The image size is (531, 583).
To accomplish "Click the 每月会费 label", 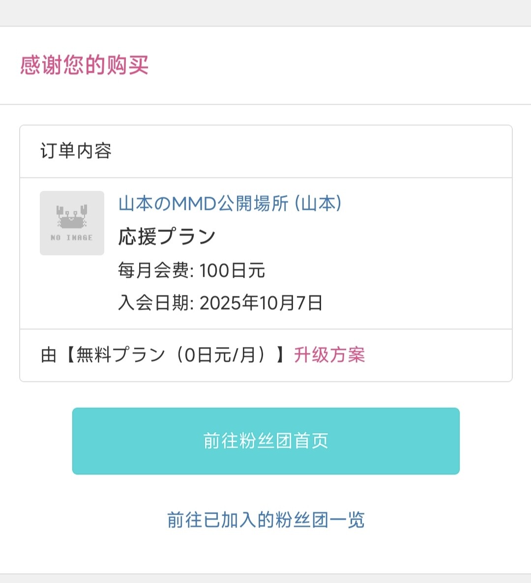I will tap(155, 270).
